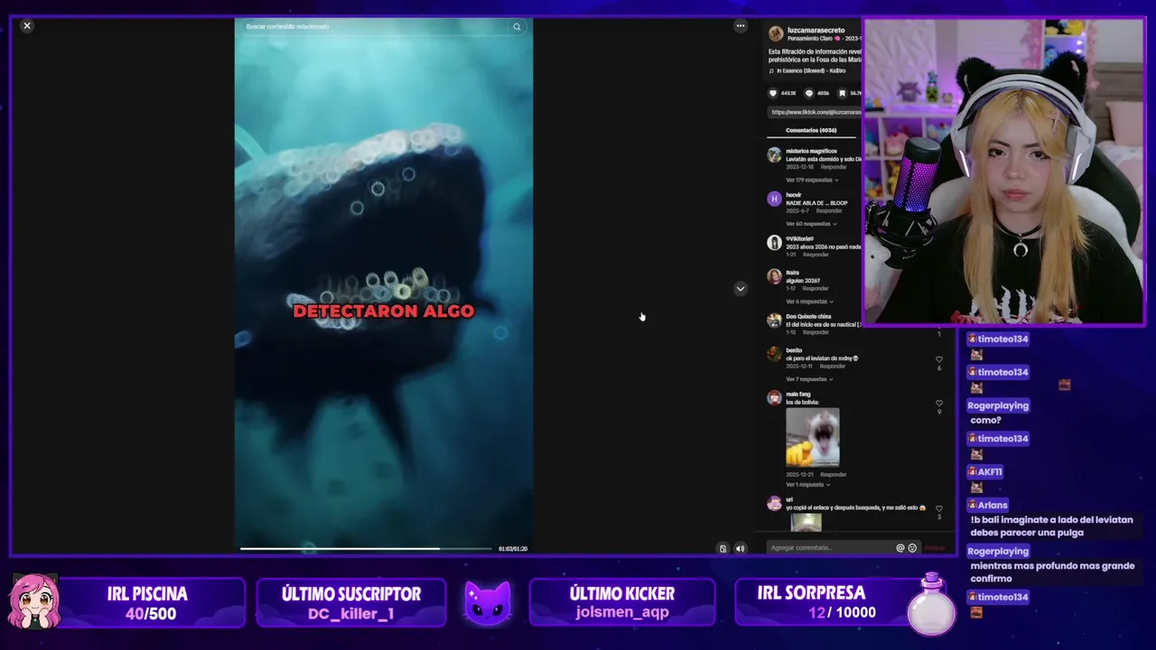Insert a mention with the @ icon
Image resolution: width=1156 pixels, height=650 pixels.
click(x=900, y=548)
